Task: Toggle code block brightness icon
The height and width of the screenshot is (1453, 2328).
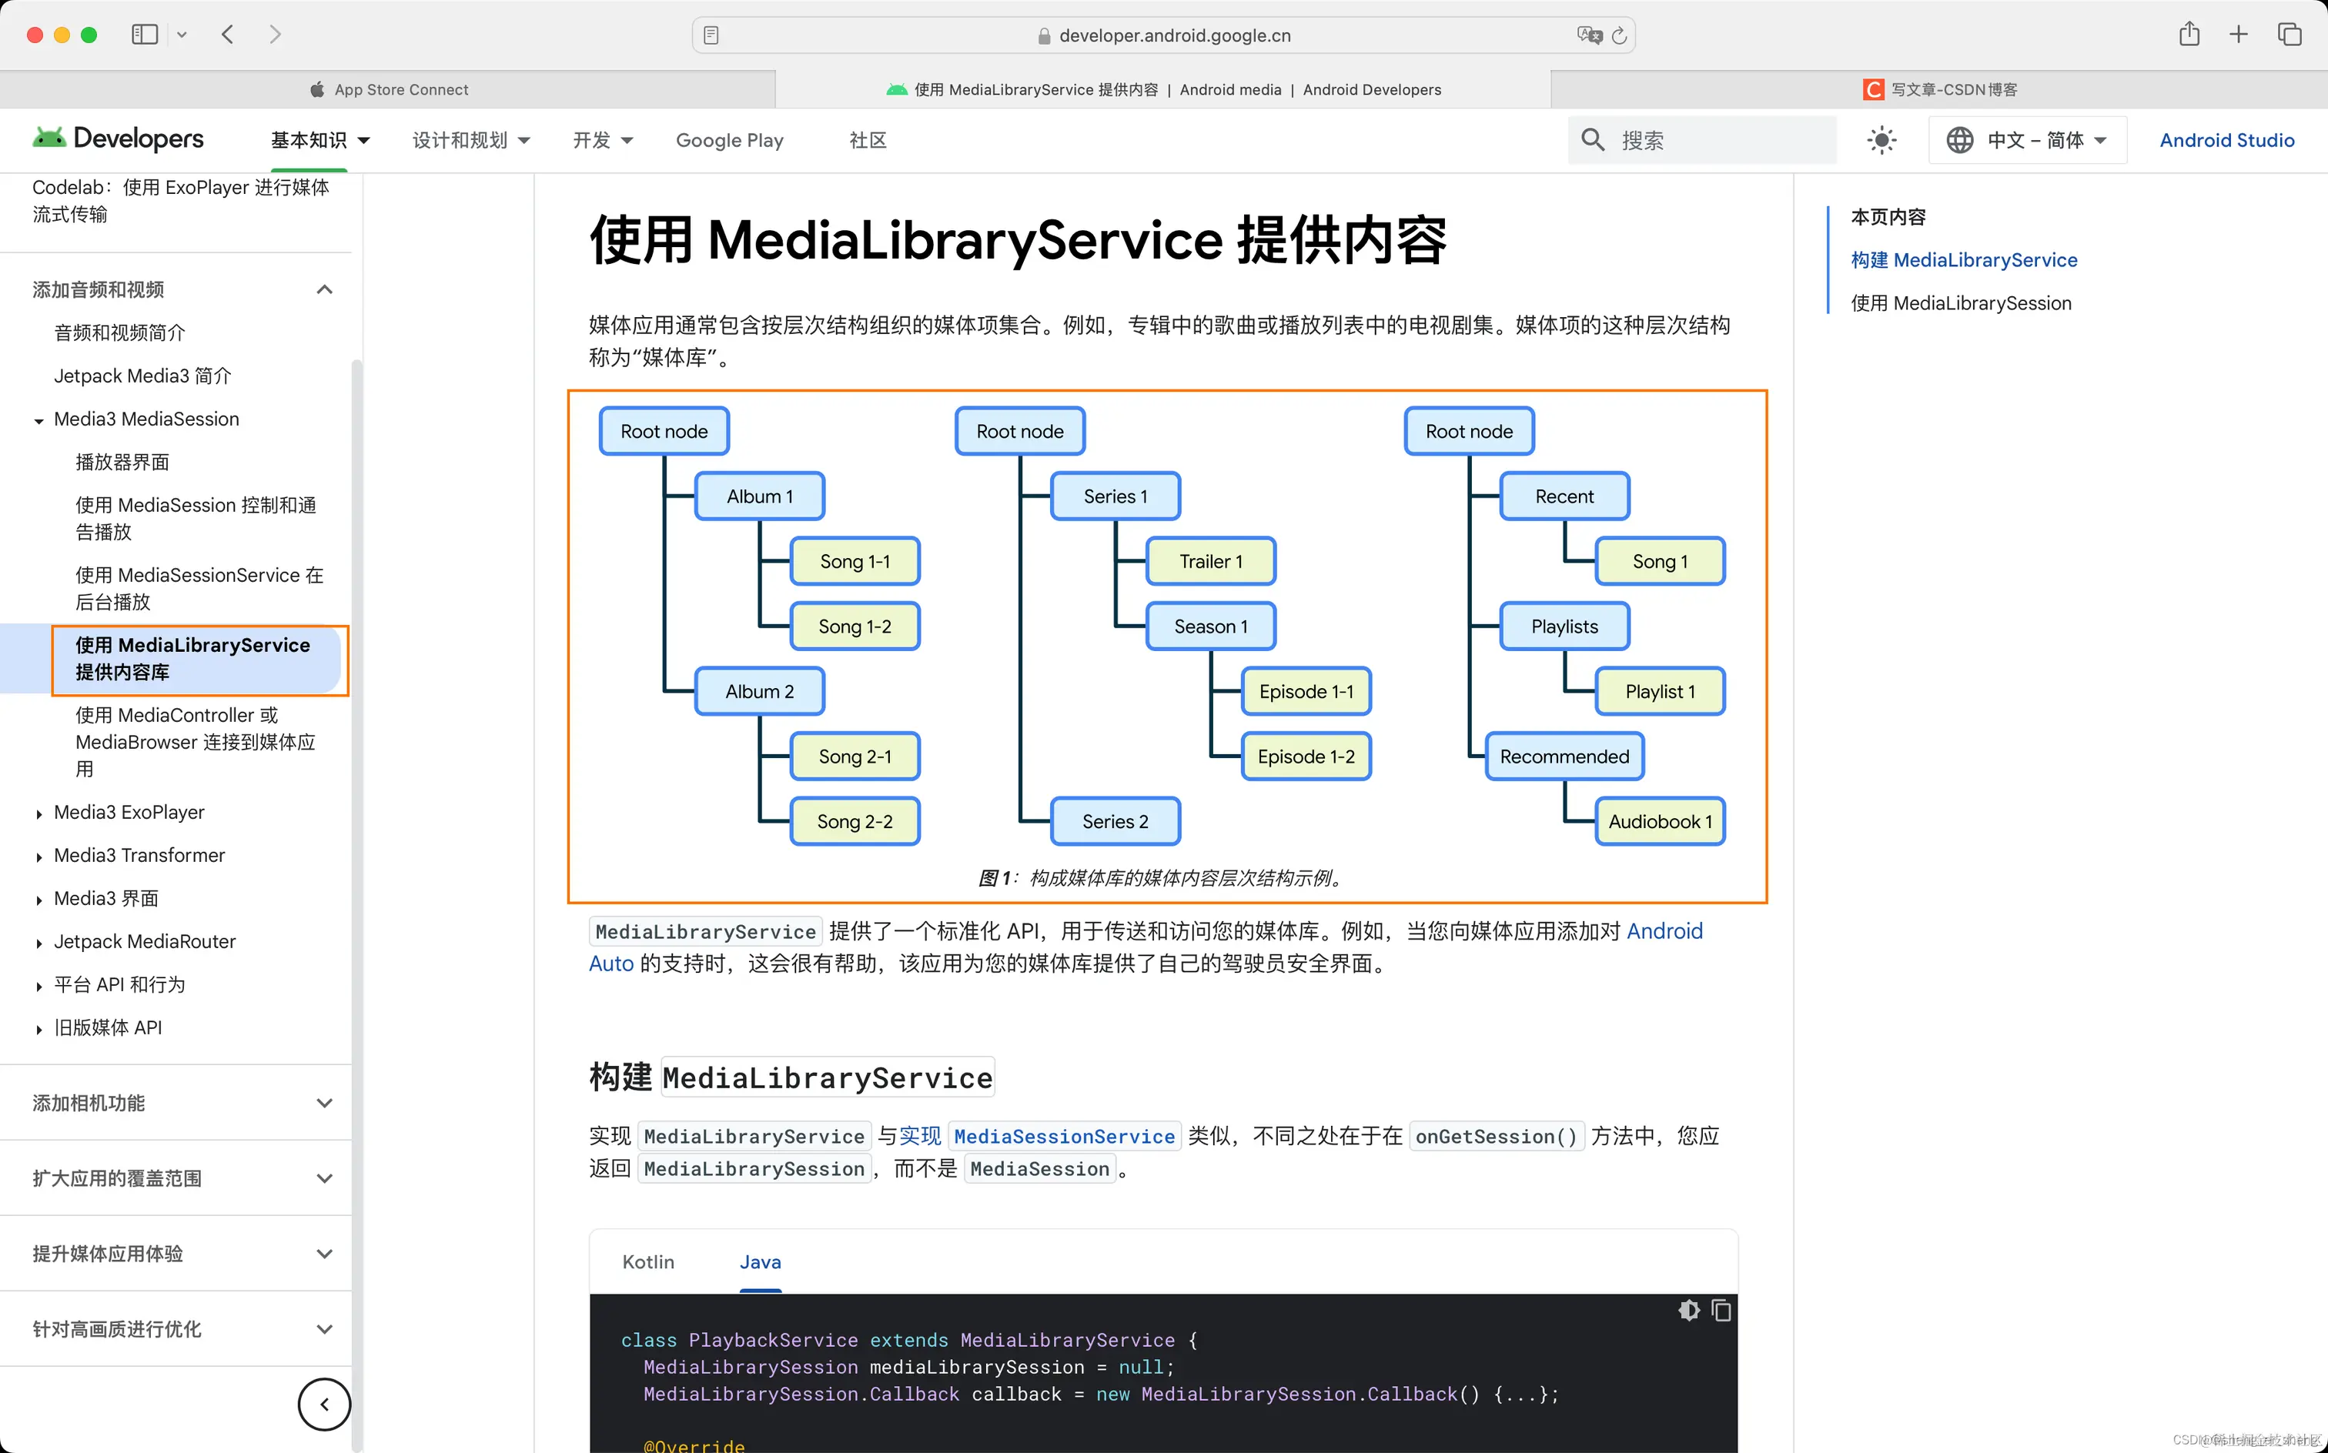Action: [1689, 1310]
